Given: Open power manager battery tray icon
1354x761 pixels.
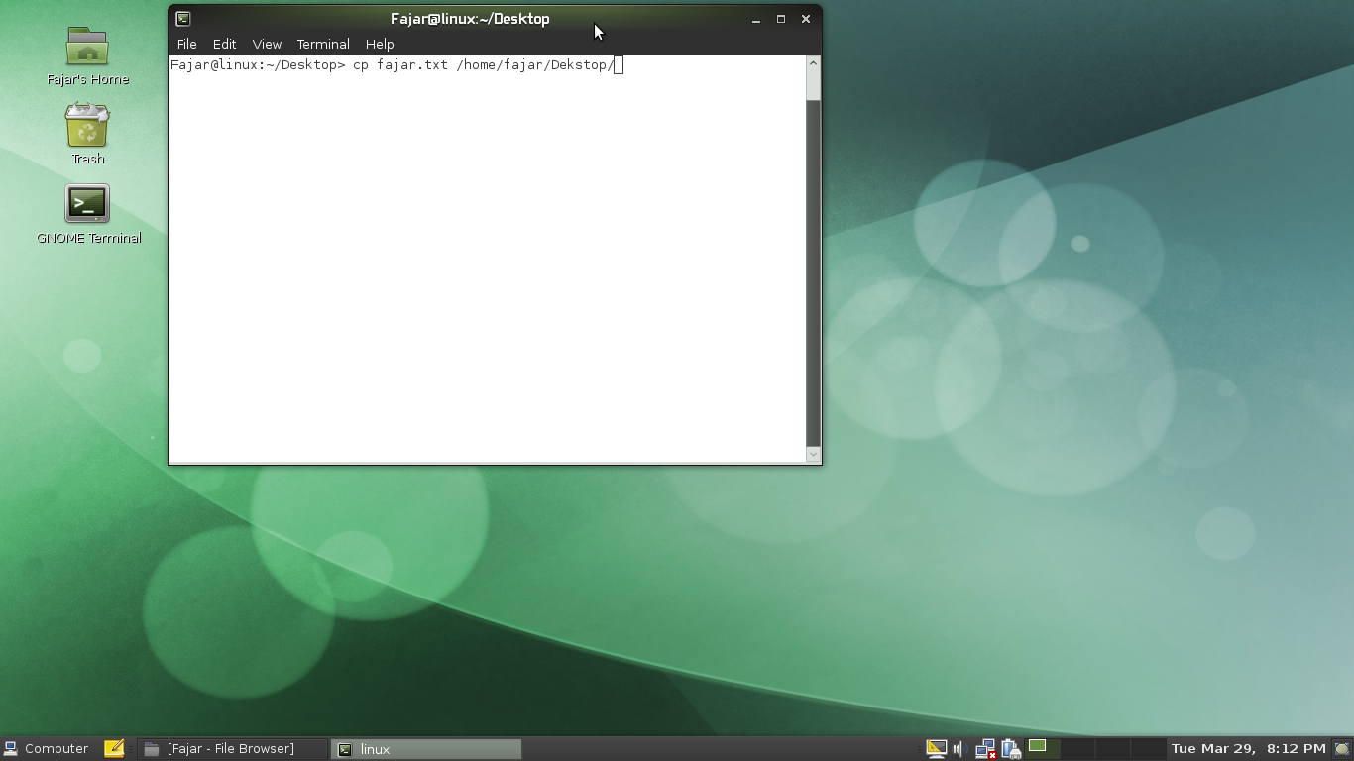Looking at the screenshot, I should tap(1011, 748).
